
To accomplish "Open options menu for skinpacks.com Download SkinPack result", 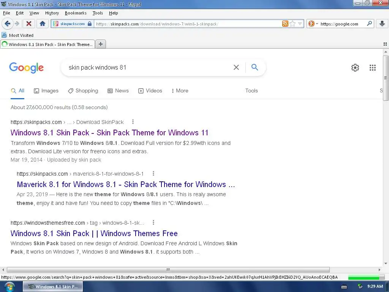I will [x=133, y=122].
